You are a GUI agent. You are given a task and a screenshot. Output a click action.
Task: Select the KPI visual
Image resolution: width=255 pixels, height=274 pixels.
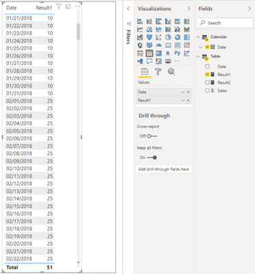(186, 45)
